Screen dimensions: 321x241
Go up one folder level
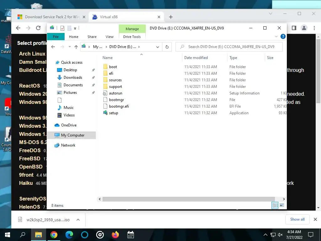pos(76,47)
